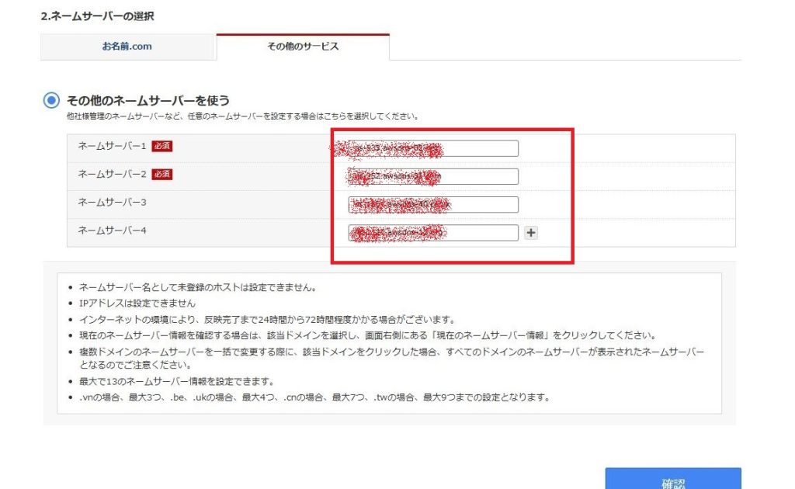Click the 必須 badge beside ネームサーバー1
Viewport: 795px width, 489px height.
161,146
